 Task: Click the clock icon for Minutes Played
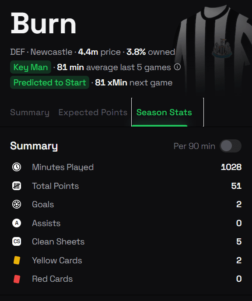17,167
